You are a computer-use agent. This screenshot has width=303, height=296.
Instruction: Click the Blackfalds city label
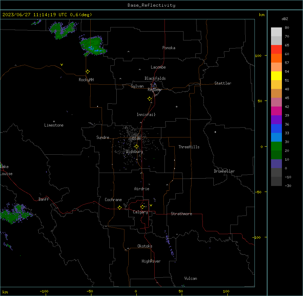tap(155, 78)
